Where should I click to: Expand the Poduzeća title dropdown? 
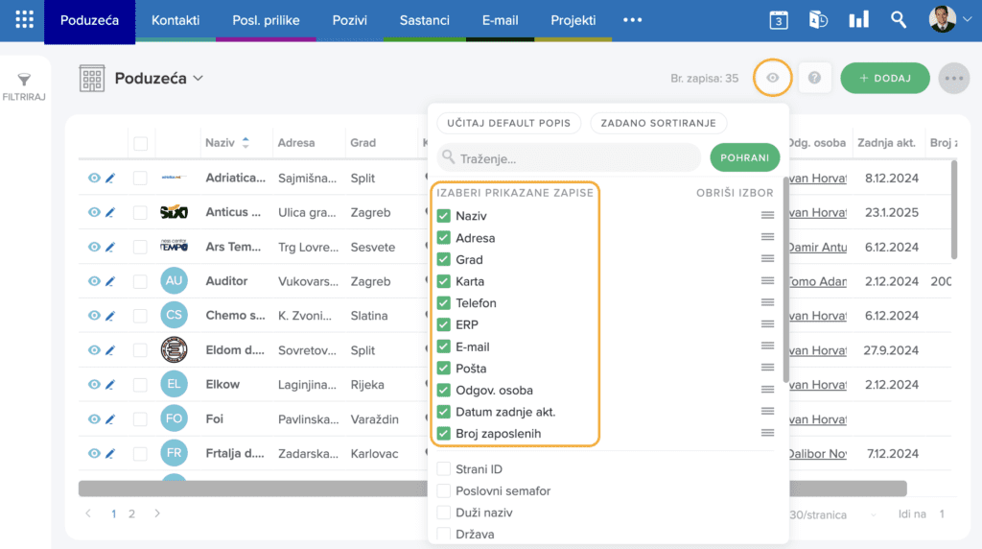pyautogui.click(x=198, y=79)
